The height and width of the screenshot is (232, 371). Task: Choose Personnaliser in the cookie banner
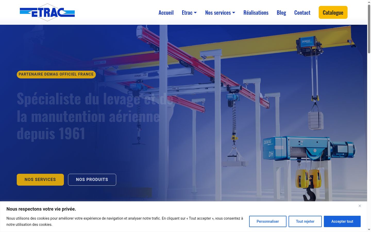[x=268, y=221]
